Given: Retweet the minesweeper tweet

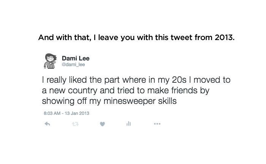Looking at the screenshot, I should 74,124.
